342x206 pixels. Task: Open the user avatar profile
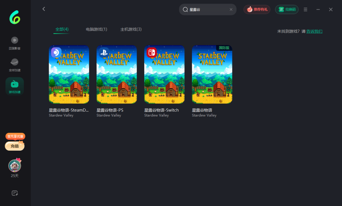[x=15, y=166]
